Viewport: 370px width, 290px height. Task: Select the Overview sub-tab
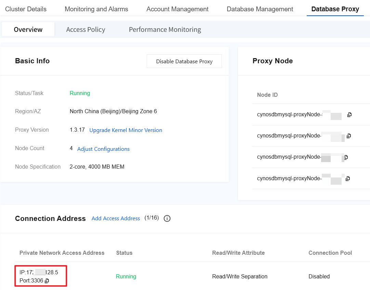click(28, 29)
